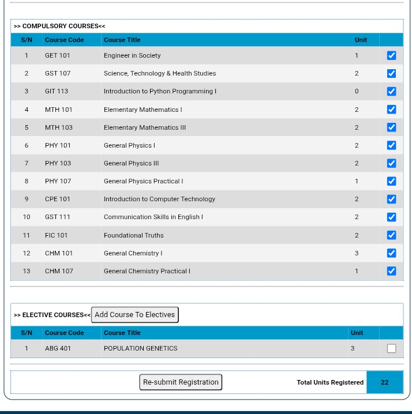
Task: Click Course Code header in electives table
Action: pyautogui.click(x=65, y=333)
